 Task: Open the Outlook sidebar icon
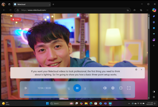click(x=154, y=28)
